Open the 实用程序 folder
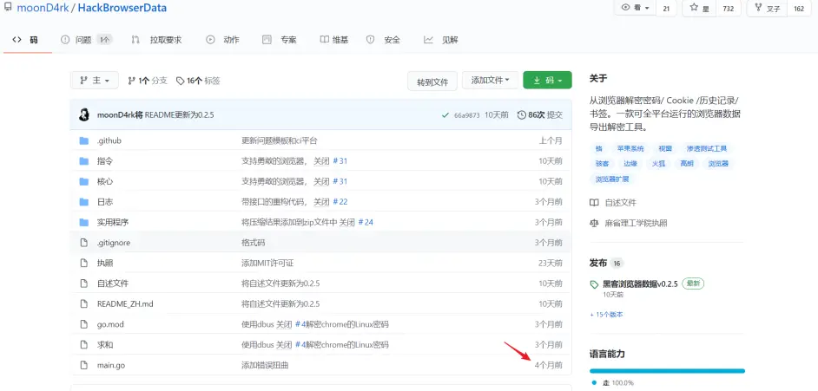The image size is (818, 391). tap(113, 222)
